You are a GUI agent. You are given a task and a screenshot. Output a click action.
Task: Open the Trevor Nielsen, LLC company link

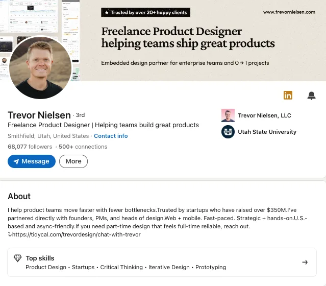264,115
